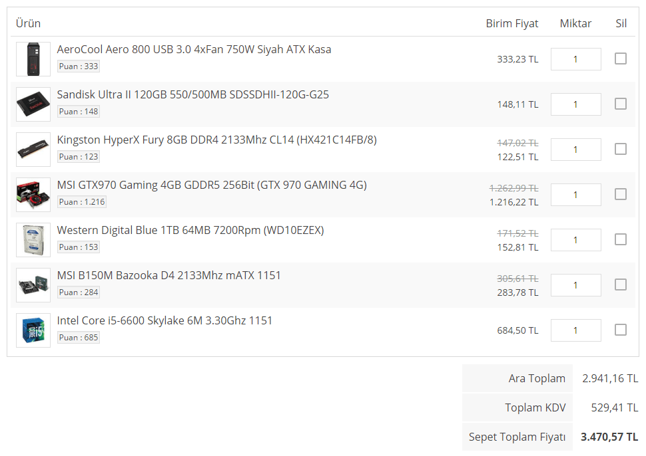Open the Western Digital Blue 1TB product link
The image size is (646, 456).
[190, 230]
